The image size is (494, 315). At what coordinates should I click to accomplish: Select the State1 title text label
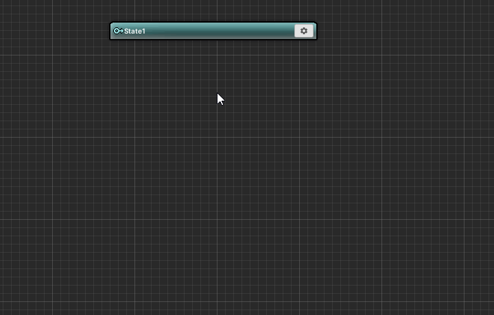135,31
